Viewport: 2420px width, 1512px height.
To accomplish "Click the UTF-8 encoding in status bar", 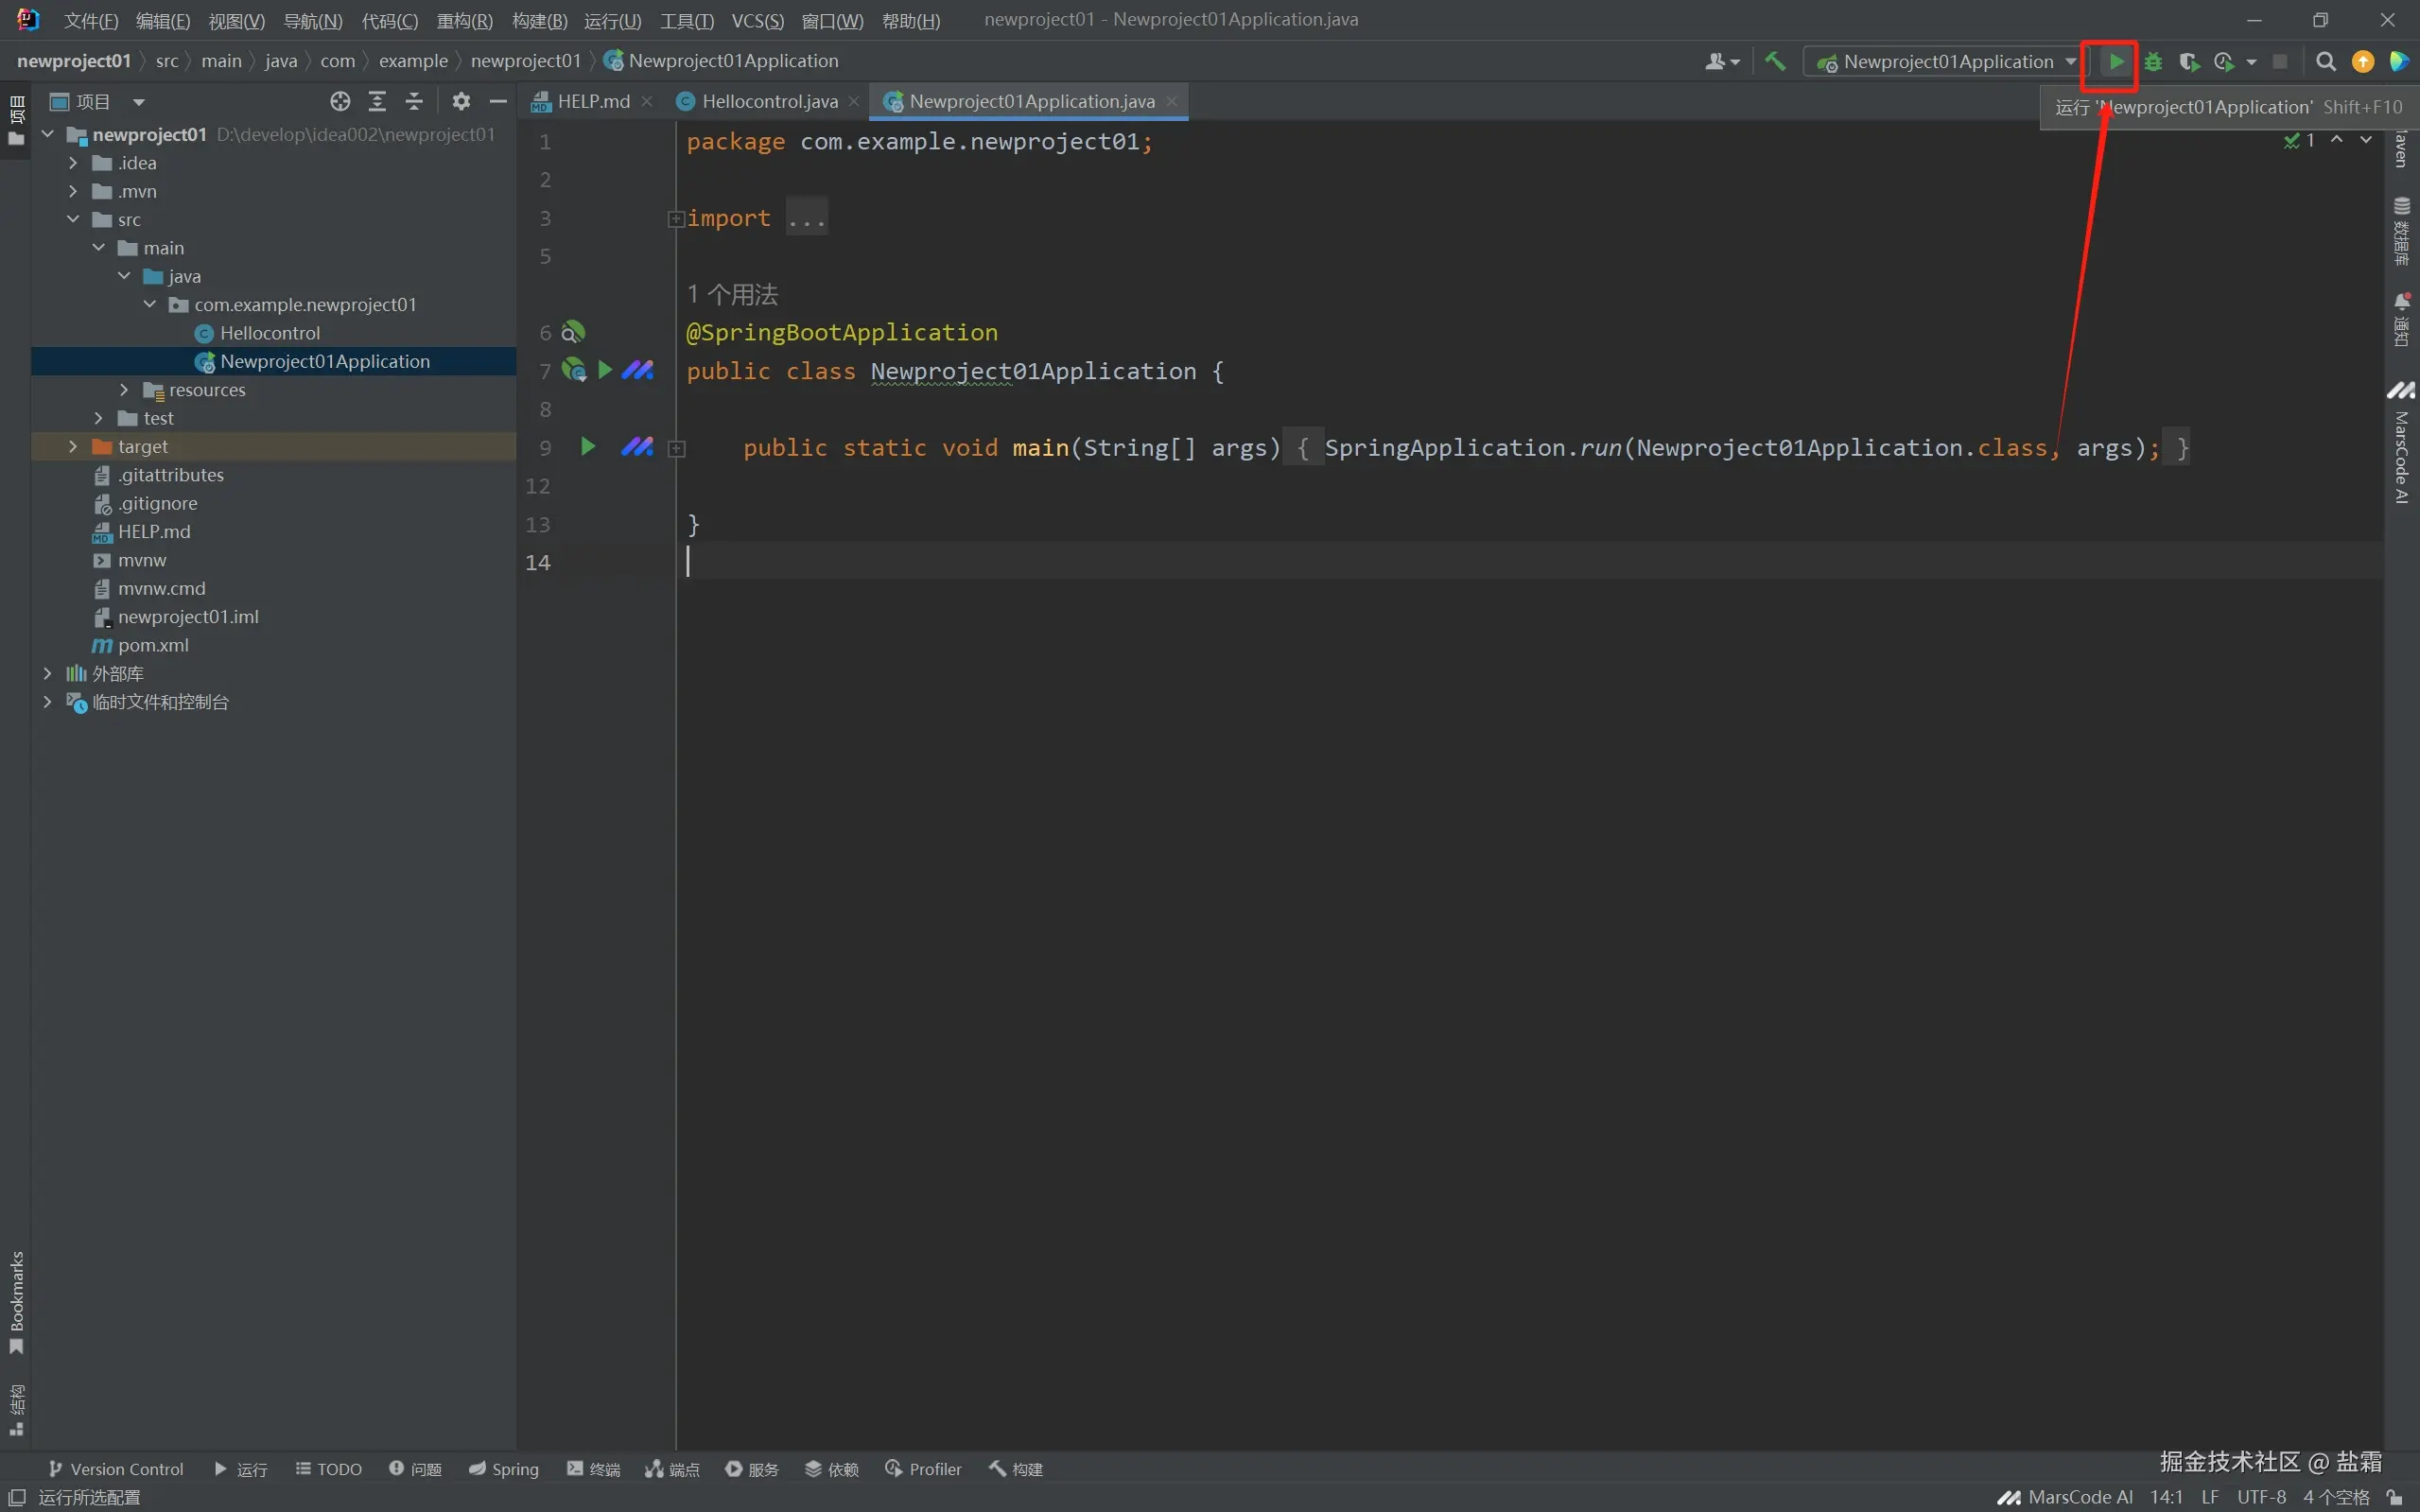I will (x=2261, y=1497).
